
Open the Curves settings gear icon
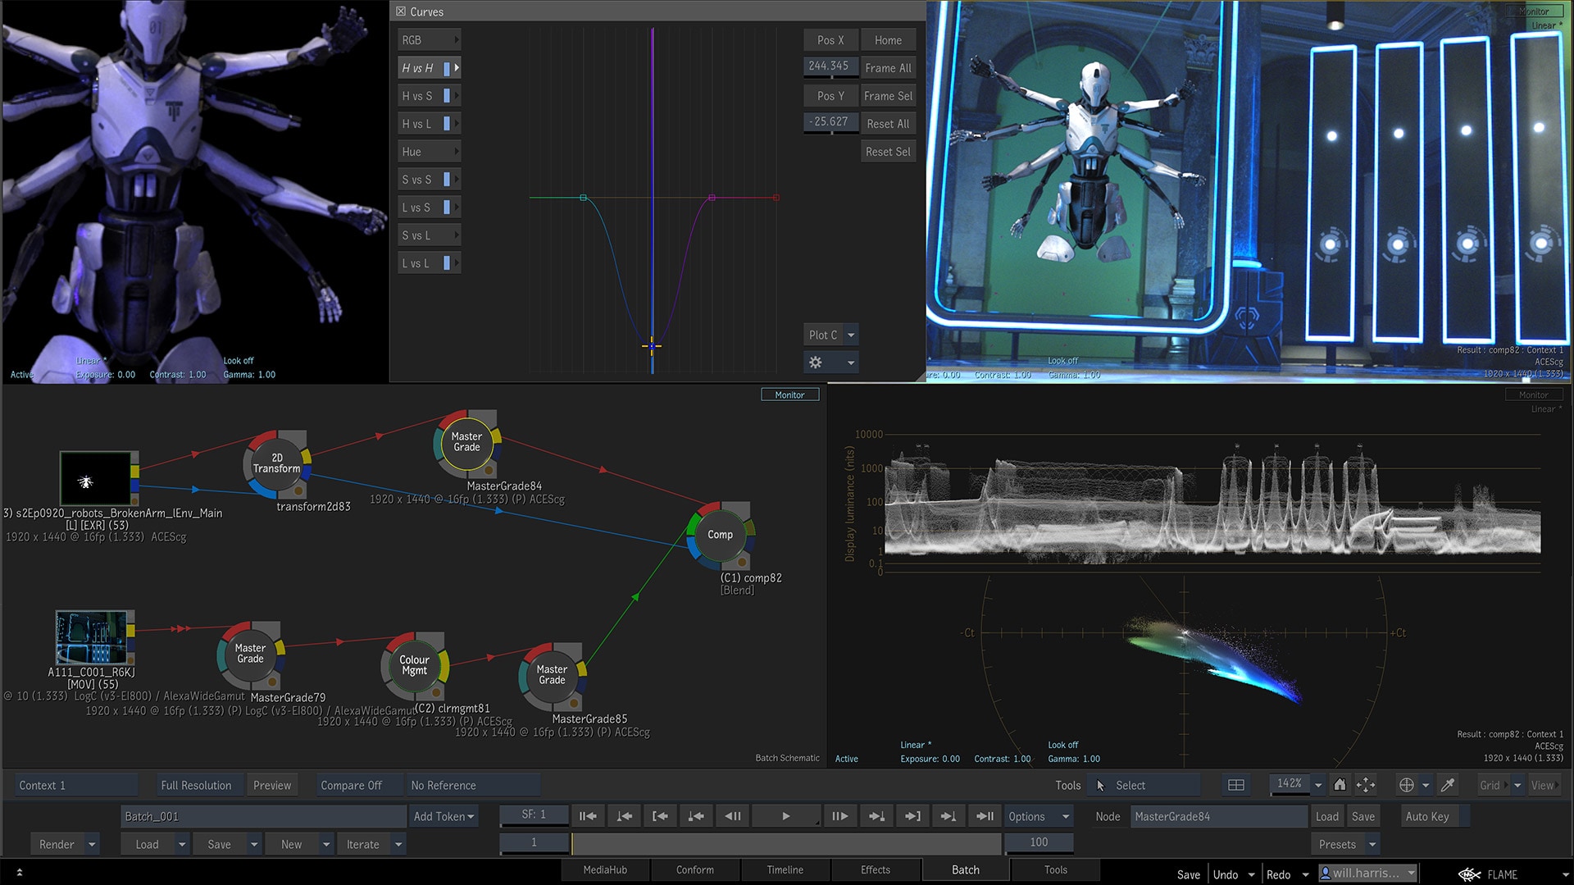pos(816,362)
